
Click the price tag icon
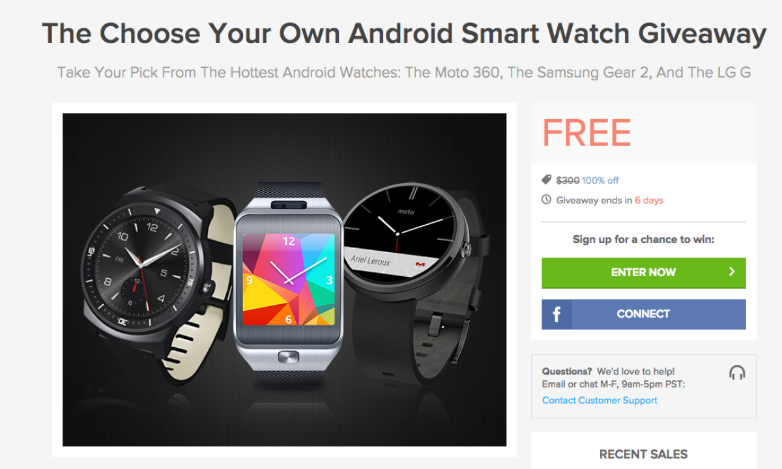point(546,180)
